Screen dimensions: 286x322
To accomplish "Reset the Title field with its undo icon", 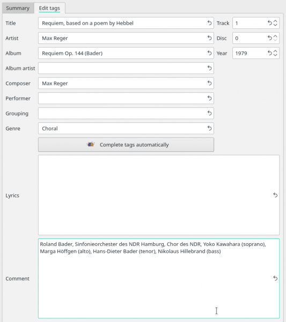I will pyautogui.click(x=209, y=23).
